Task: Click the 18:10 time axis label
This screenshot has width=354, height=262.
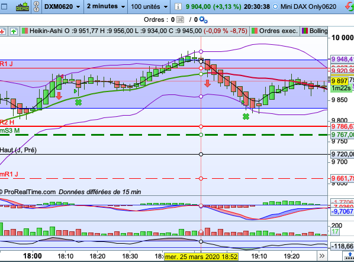Action: click(x=66, y=256)
